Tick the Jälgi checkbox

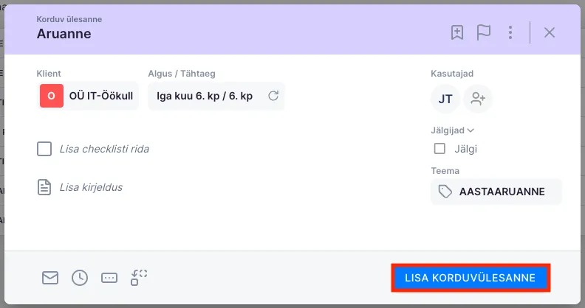point(440,149)
